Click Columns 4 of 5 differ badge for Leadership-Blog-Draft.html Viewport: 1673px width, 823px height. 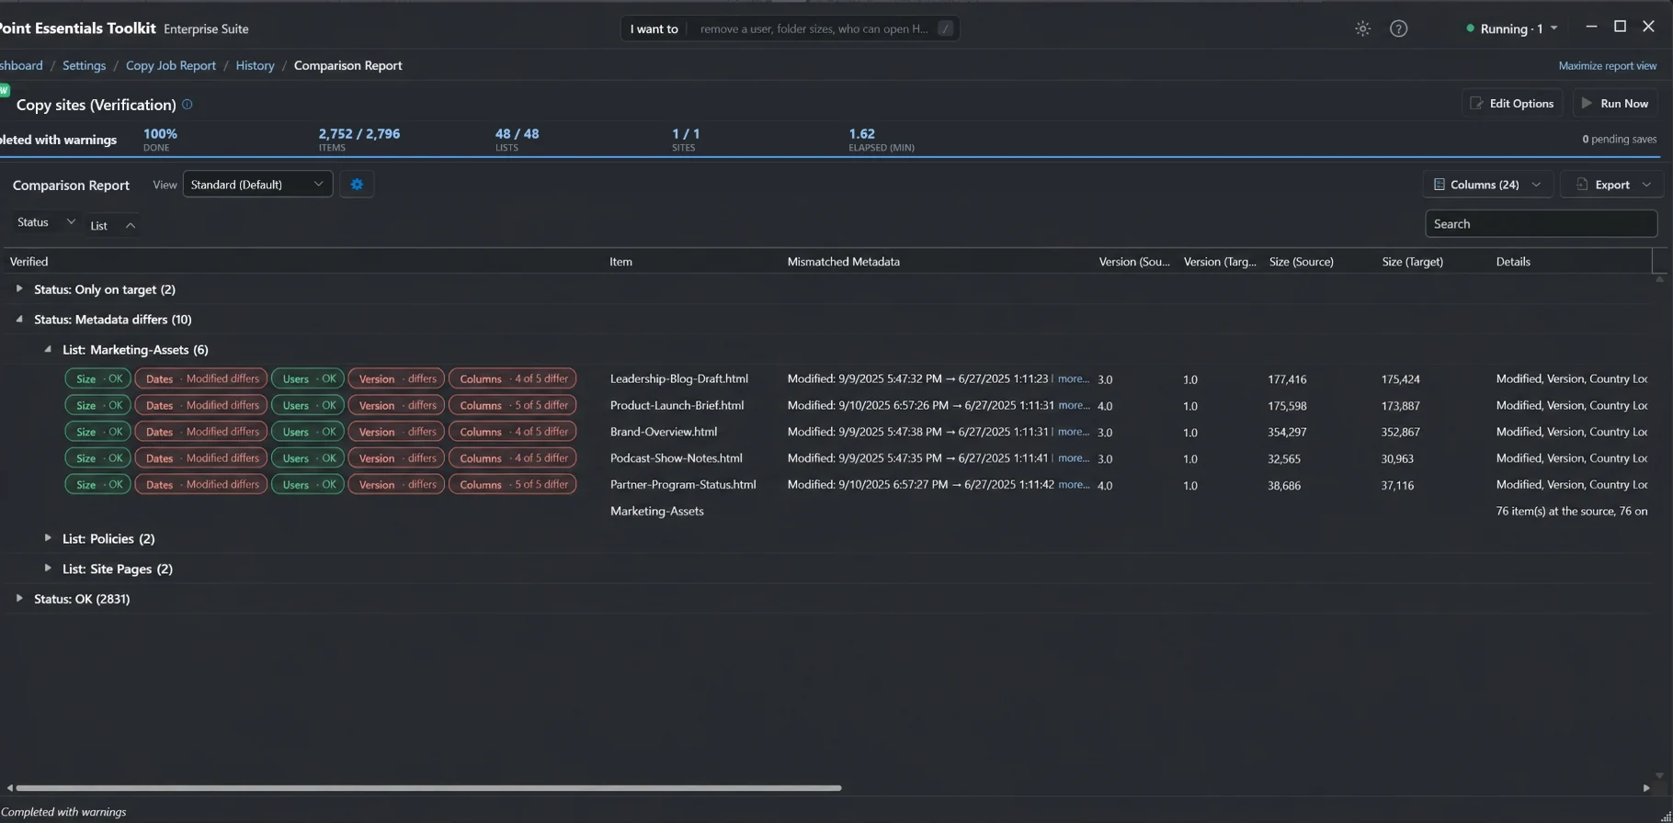click(x=512, y=378)
